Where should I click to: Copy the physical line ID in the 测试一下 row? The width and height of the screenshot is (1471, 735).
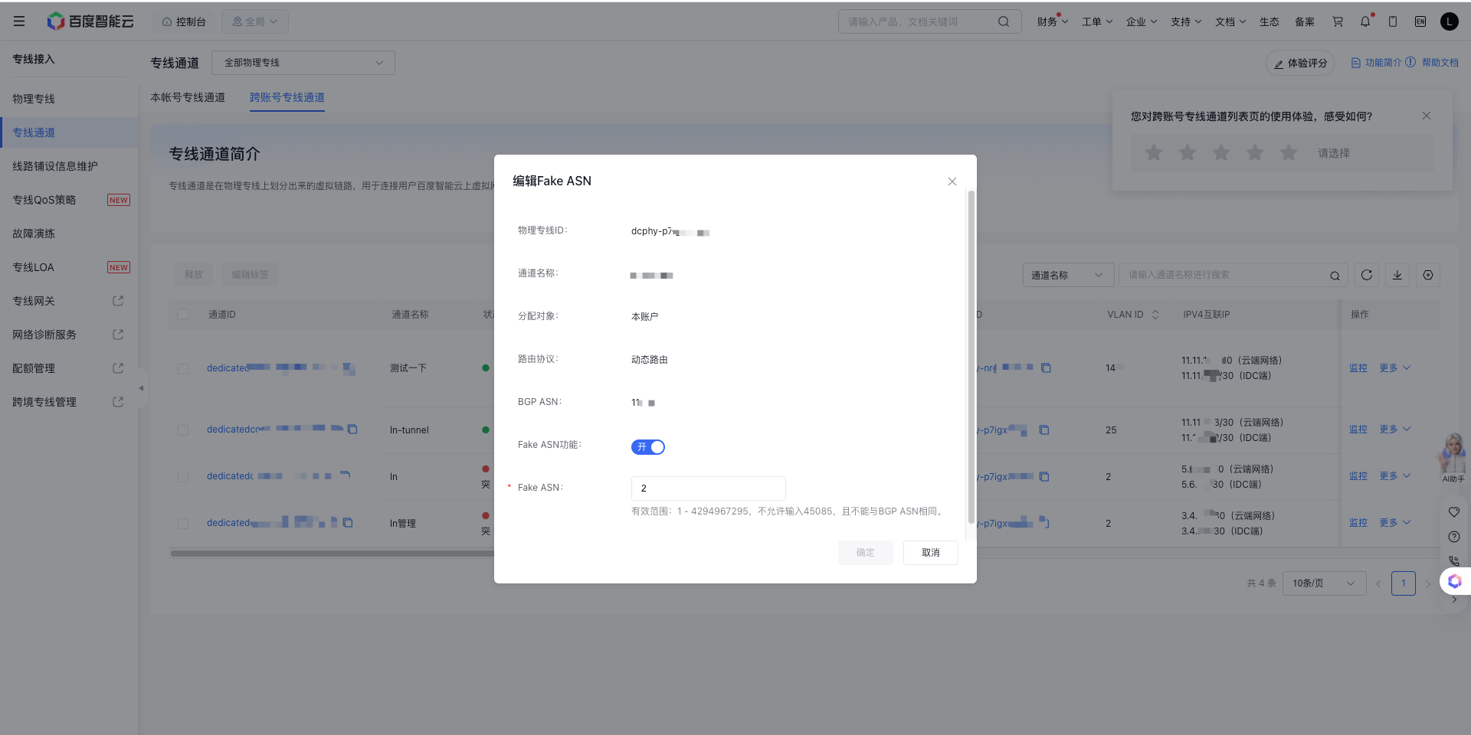pyautogui.click(x=1046, y=367)
